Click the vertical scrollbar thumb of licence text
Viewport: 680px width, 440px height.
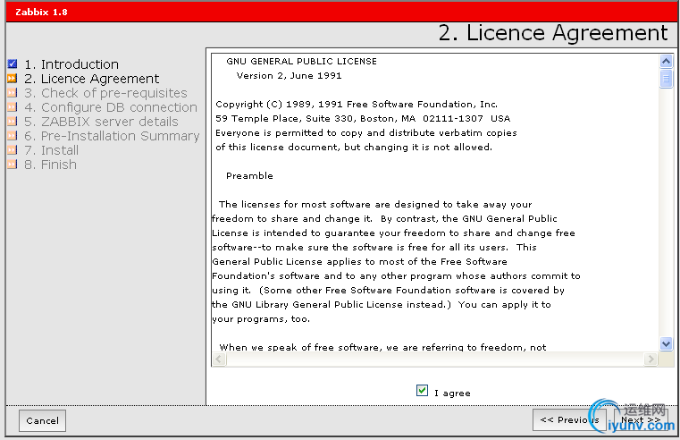[666, 79]
